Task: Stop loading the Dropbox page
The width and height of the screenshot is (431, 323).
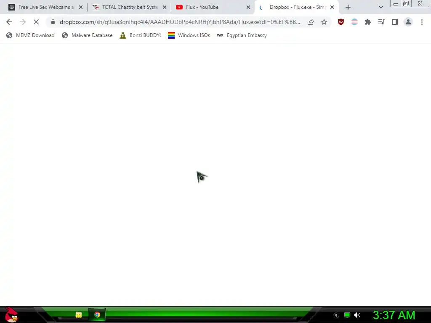Action: tap(36, 22)
